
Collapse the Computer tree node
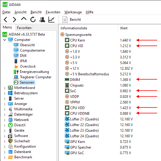pyautogui.click(x=4, y=40)
